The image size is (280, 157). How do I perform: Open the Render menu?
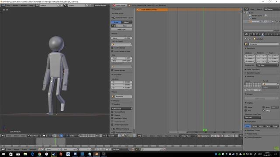click(15, 5)
